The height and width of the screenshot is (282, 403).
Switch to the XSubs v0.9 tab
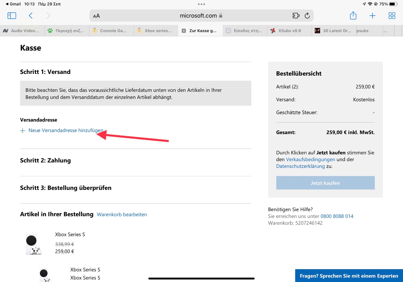pyautogui.click(x=289, y=31)
